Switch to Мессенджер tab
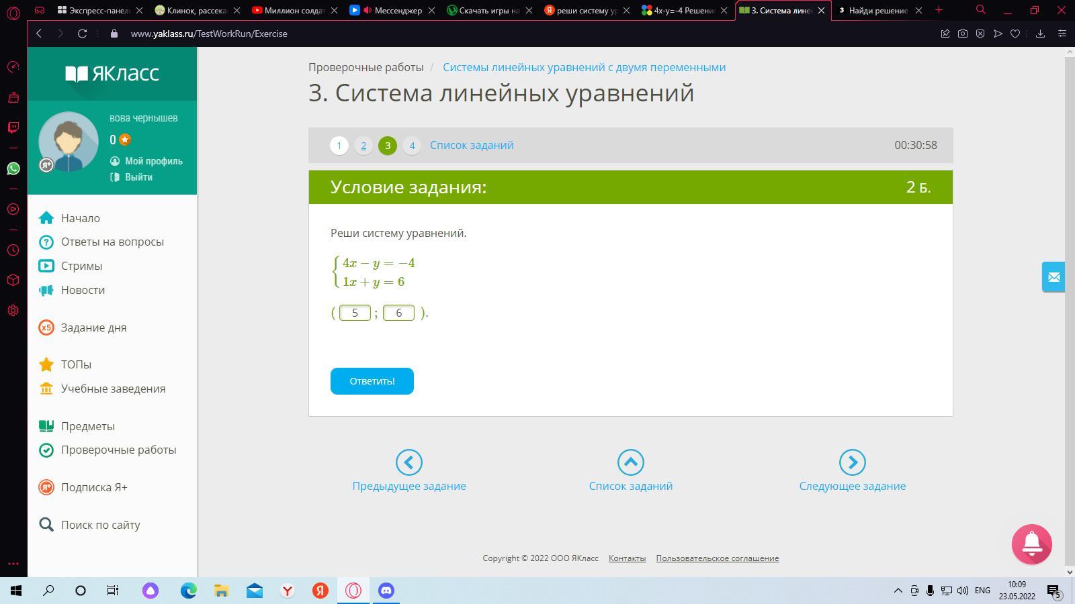The width and height of the screenshot is (1075, 604). [x=391, y=10]
